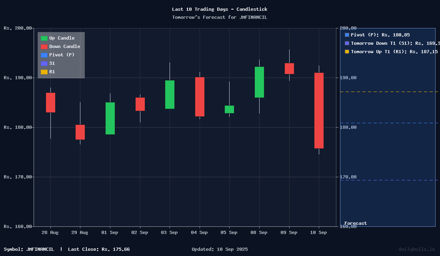The image size is (440, 256).
Task: Click the '08 Sep' date label
Action: (x=259, y=232)
